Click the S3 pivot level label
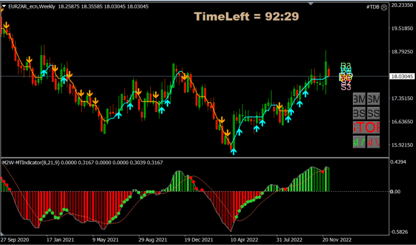Screen dimensions: 416x245 tap(345, 86)
